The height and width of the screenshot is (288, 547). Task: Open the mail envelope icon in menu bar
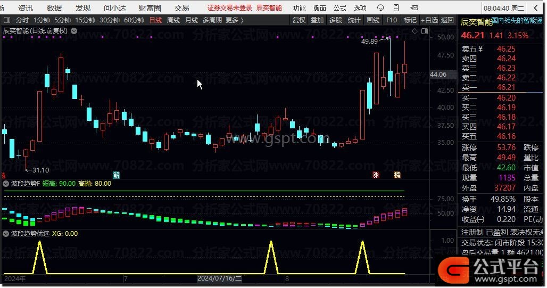414,7
